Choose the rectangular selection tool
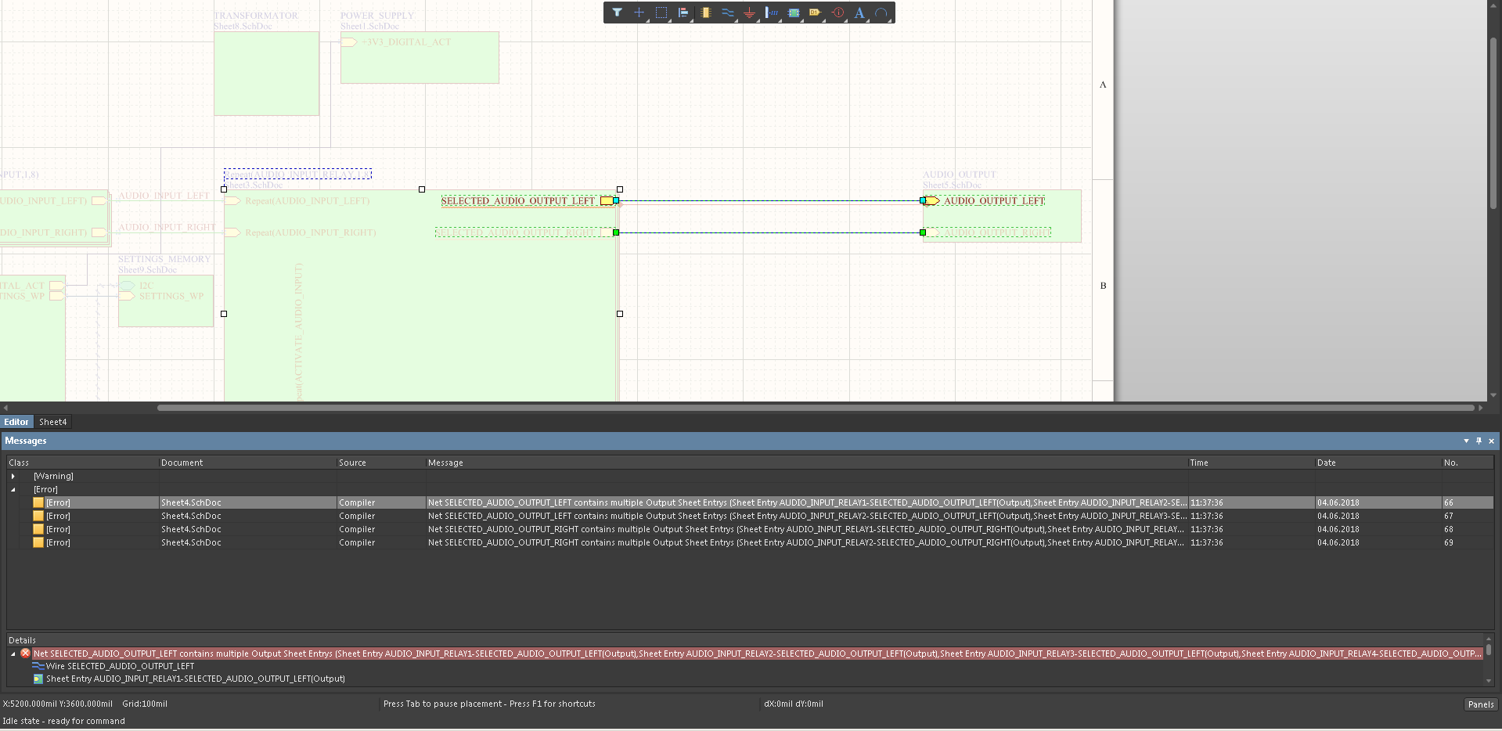This screenshot has height=731, width=1502. click(x=661, y=13)
